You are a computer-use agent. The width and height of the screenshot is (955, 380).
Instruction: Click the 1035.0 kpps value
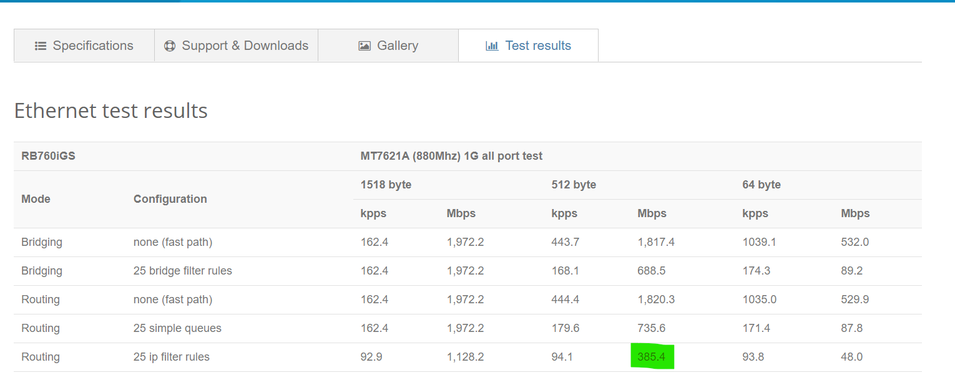click(x=760, y=300)
